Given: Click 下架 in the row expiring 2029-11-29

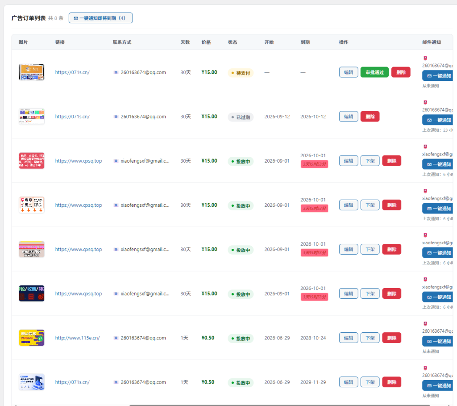Looking at the screenshot, I should [370, 382].
